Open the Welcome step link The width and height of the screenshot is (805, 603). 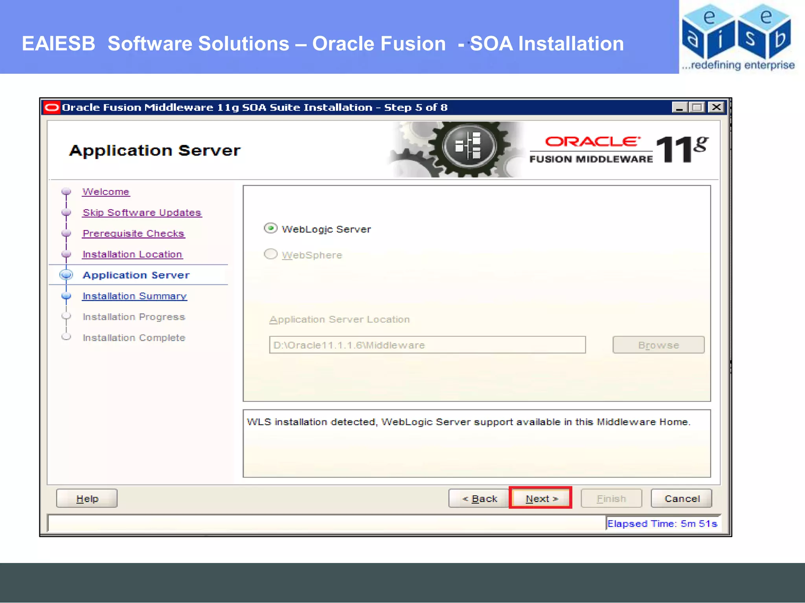tap(106, 192)
